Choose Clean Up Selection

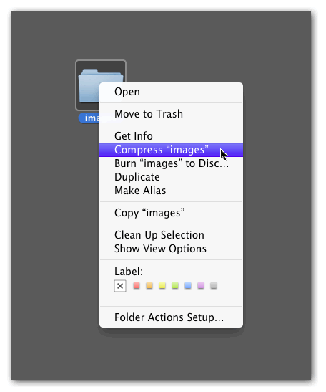[x=171, y=235]
